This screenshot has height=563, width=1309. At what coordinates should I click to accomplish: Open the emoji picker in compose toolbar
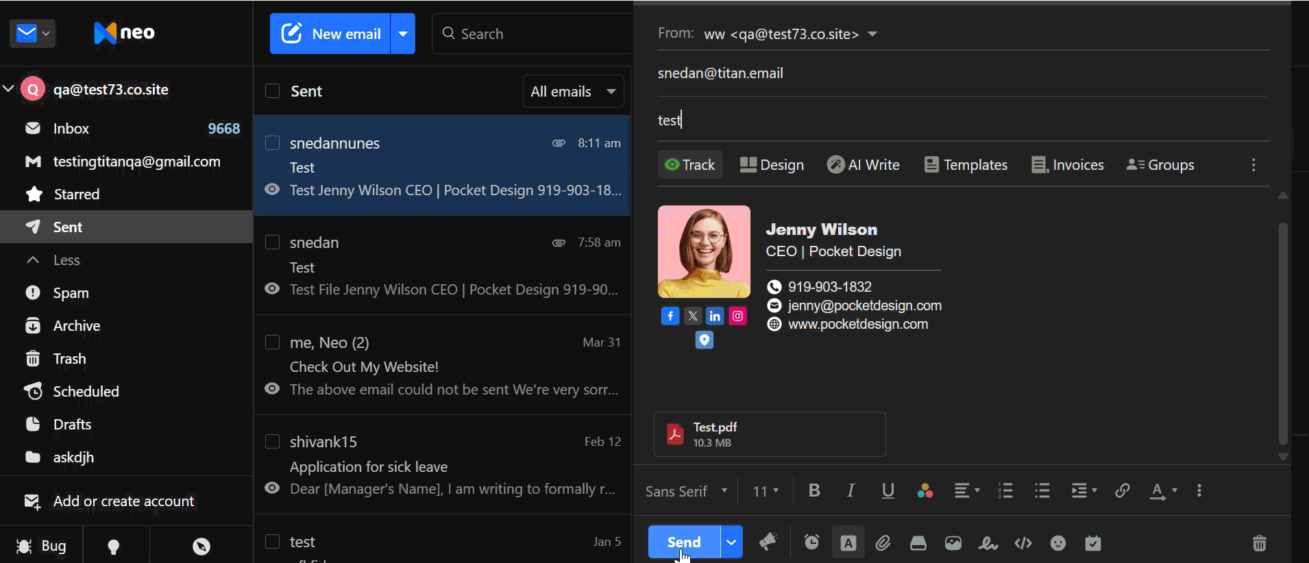(1058, 543)
